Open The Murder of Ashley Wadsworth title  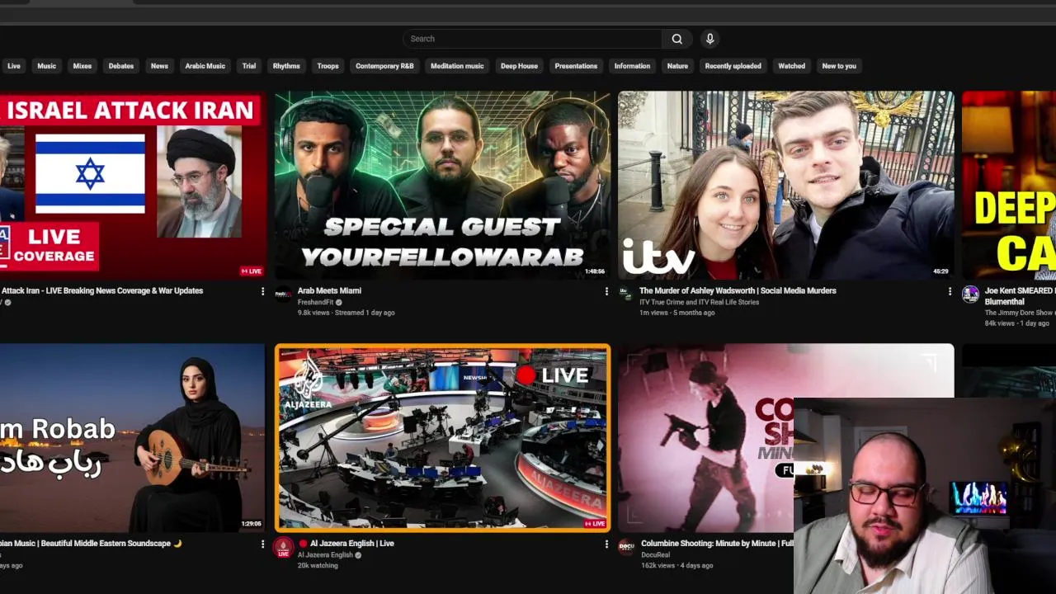[738, 290]
